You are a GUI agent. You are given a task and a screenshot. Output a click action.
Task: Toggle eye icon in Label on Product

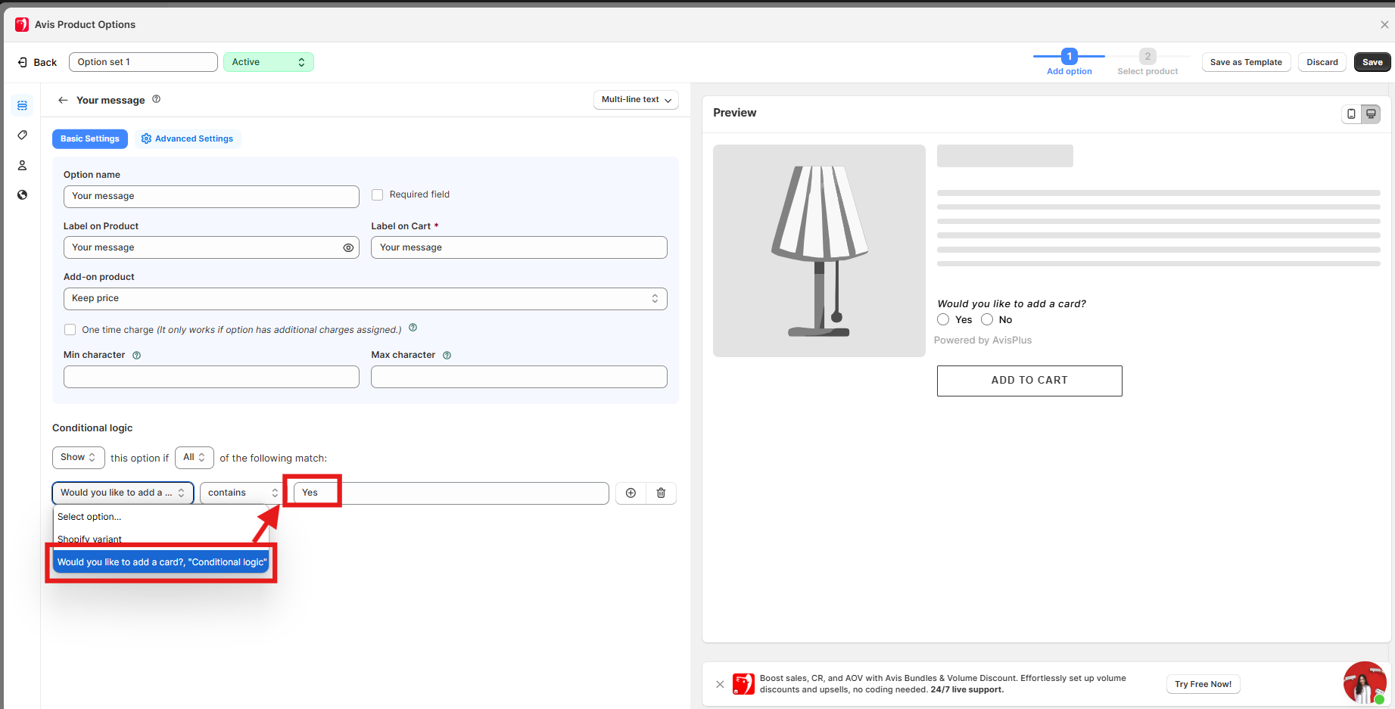348,247
